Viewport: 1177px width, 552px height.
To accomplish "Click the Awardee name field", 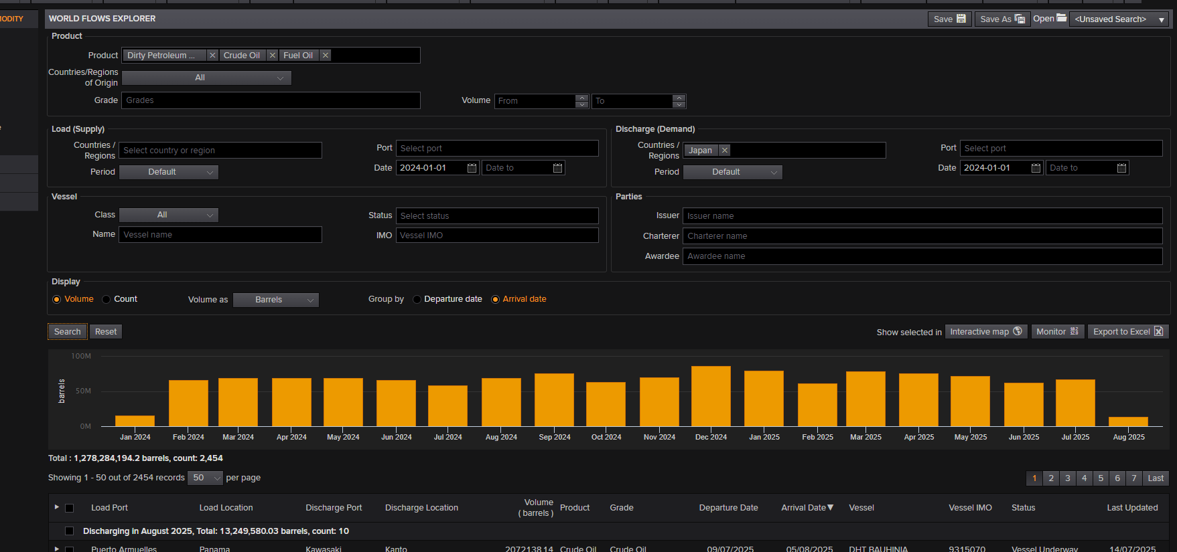I will tap(922, 256).
